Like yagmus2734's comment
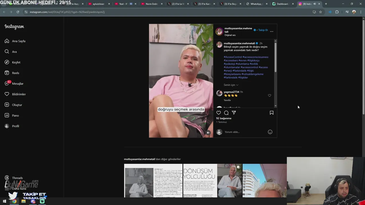The height and width of the screenshot is (205, 365). point(269,95)
